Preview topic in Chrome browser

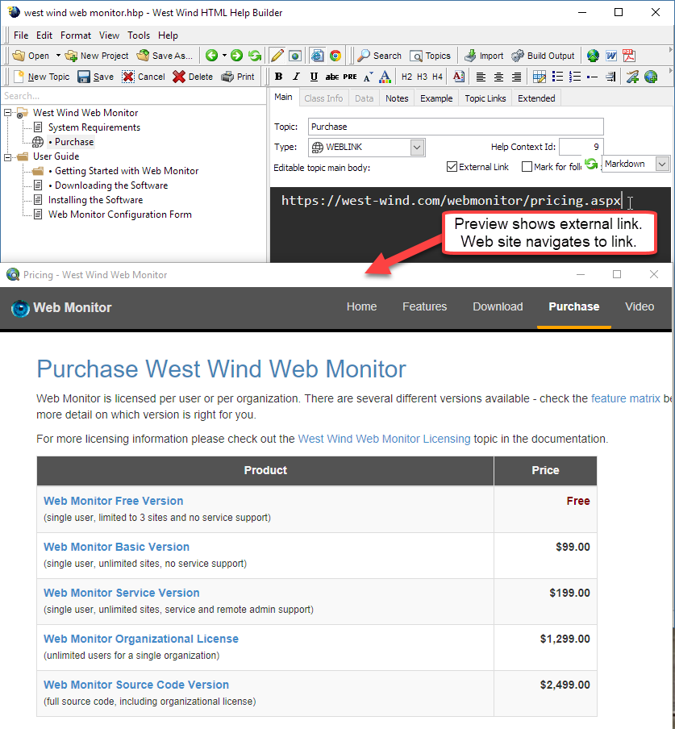[335, 56]
